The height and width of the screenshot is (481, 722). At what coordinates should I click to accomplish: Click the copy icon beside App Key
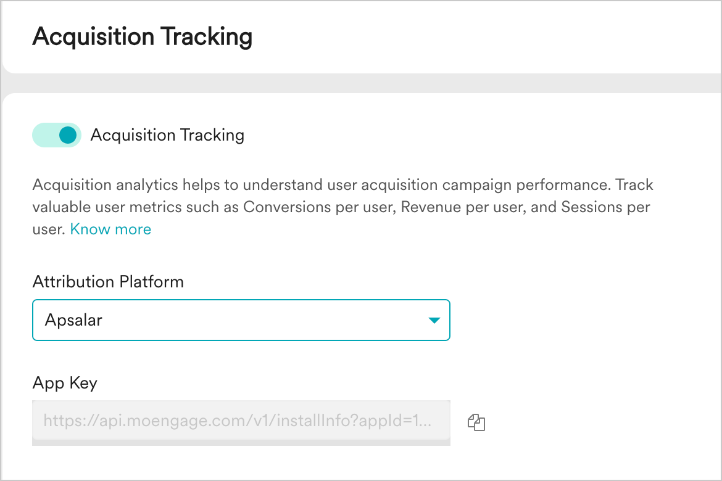(476, 422)
